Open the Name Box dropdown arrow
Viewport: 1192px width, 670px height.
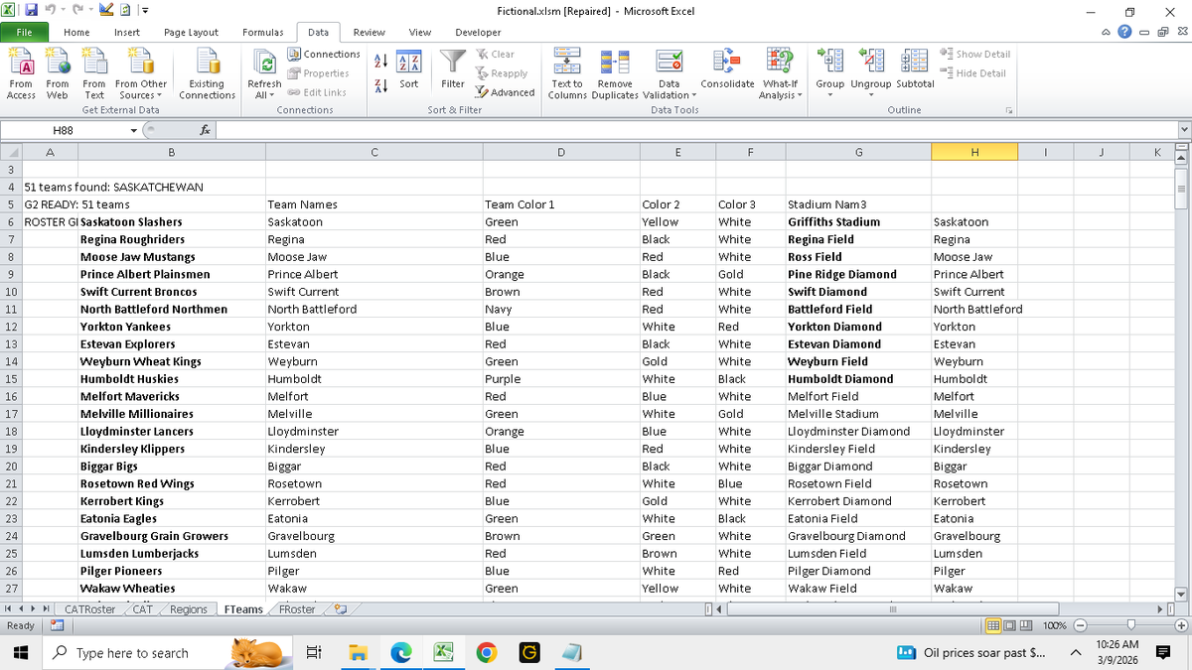point(134,130)
